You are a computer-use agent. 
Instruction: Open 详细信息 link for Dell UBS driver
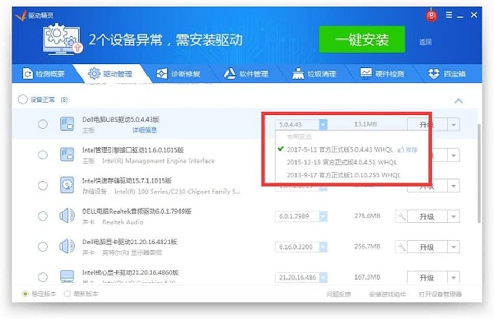[145, 130]
